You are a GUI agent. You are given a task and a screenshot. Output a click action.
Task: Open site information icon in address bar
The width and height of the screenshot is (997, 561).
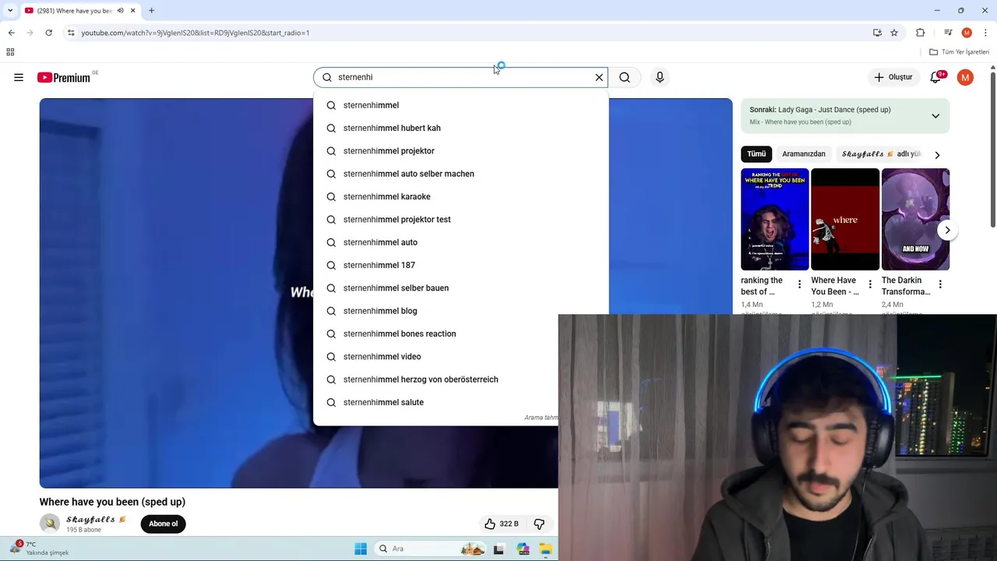[71, 33]
